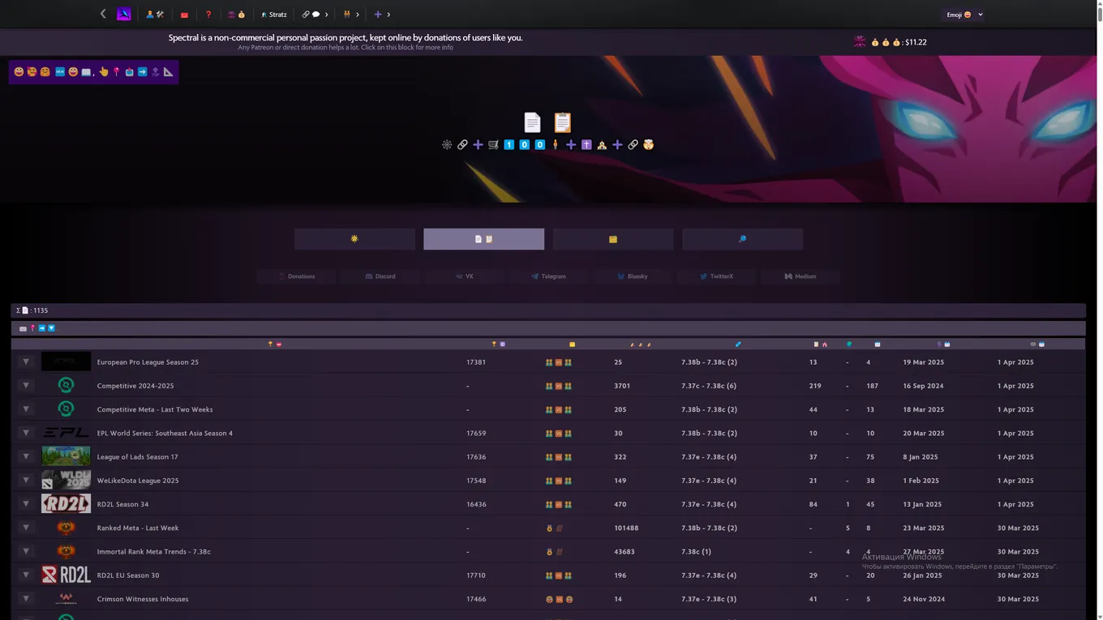Open the money bag donation navbar item
The image size is (1103, 620).
236,15
